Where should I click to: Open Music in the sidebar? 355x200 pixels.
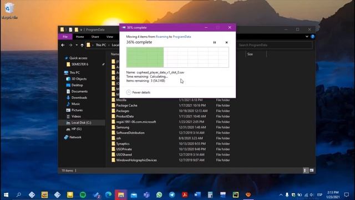click(x=75, y=104)
